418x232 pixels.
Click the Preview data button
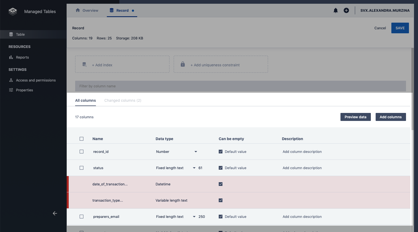coord(355,117)
